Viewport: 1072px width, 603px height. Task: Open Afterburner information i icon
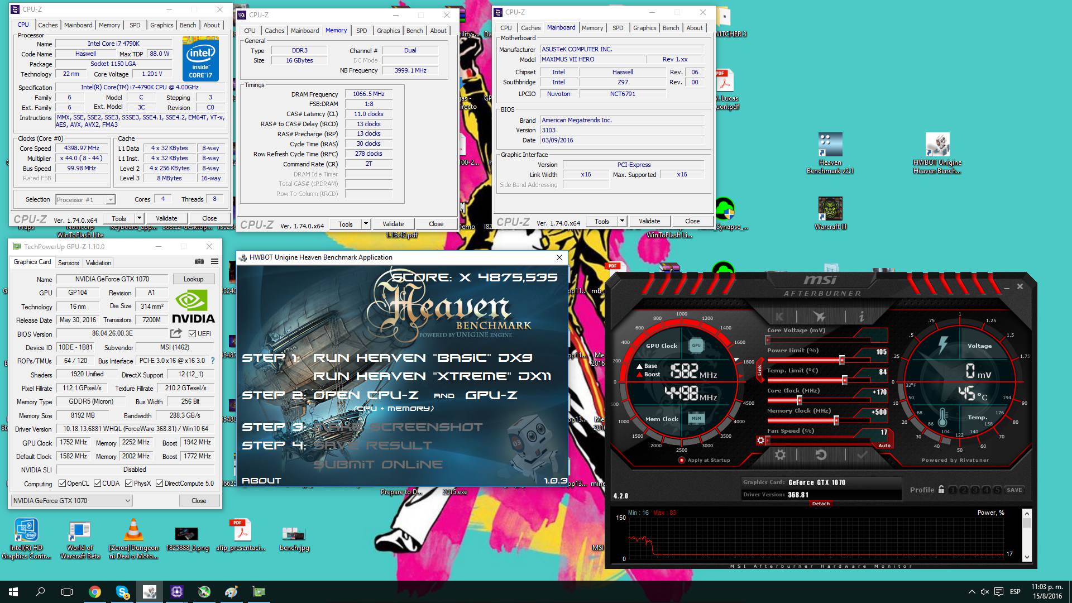click(x=862, y=317)
